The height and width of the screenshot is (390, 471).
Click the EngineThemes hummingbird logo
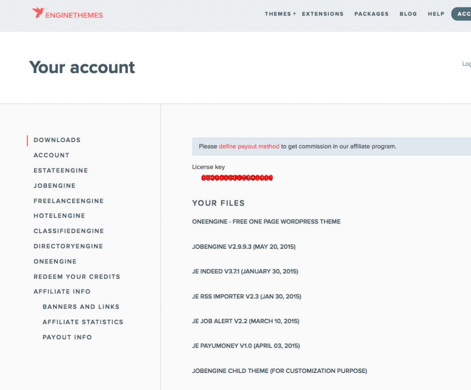point(68,13)
